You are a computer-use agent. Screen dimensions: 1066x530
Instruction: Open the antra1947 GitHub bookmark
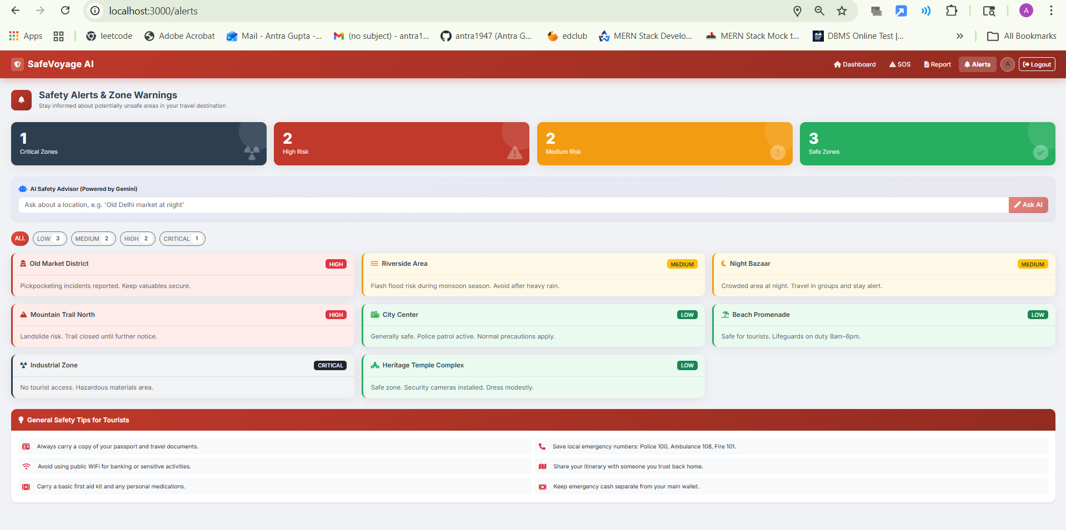(x=486, y=36)
